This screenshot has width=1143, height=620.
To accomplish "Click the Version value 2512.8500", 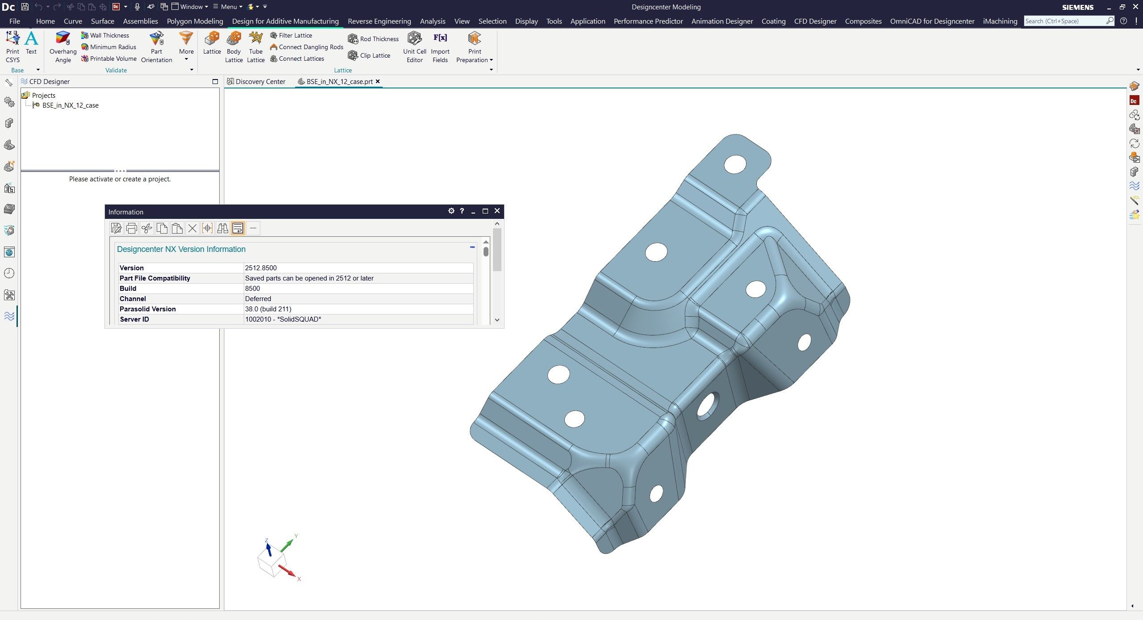I will [261, 268].
